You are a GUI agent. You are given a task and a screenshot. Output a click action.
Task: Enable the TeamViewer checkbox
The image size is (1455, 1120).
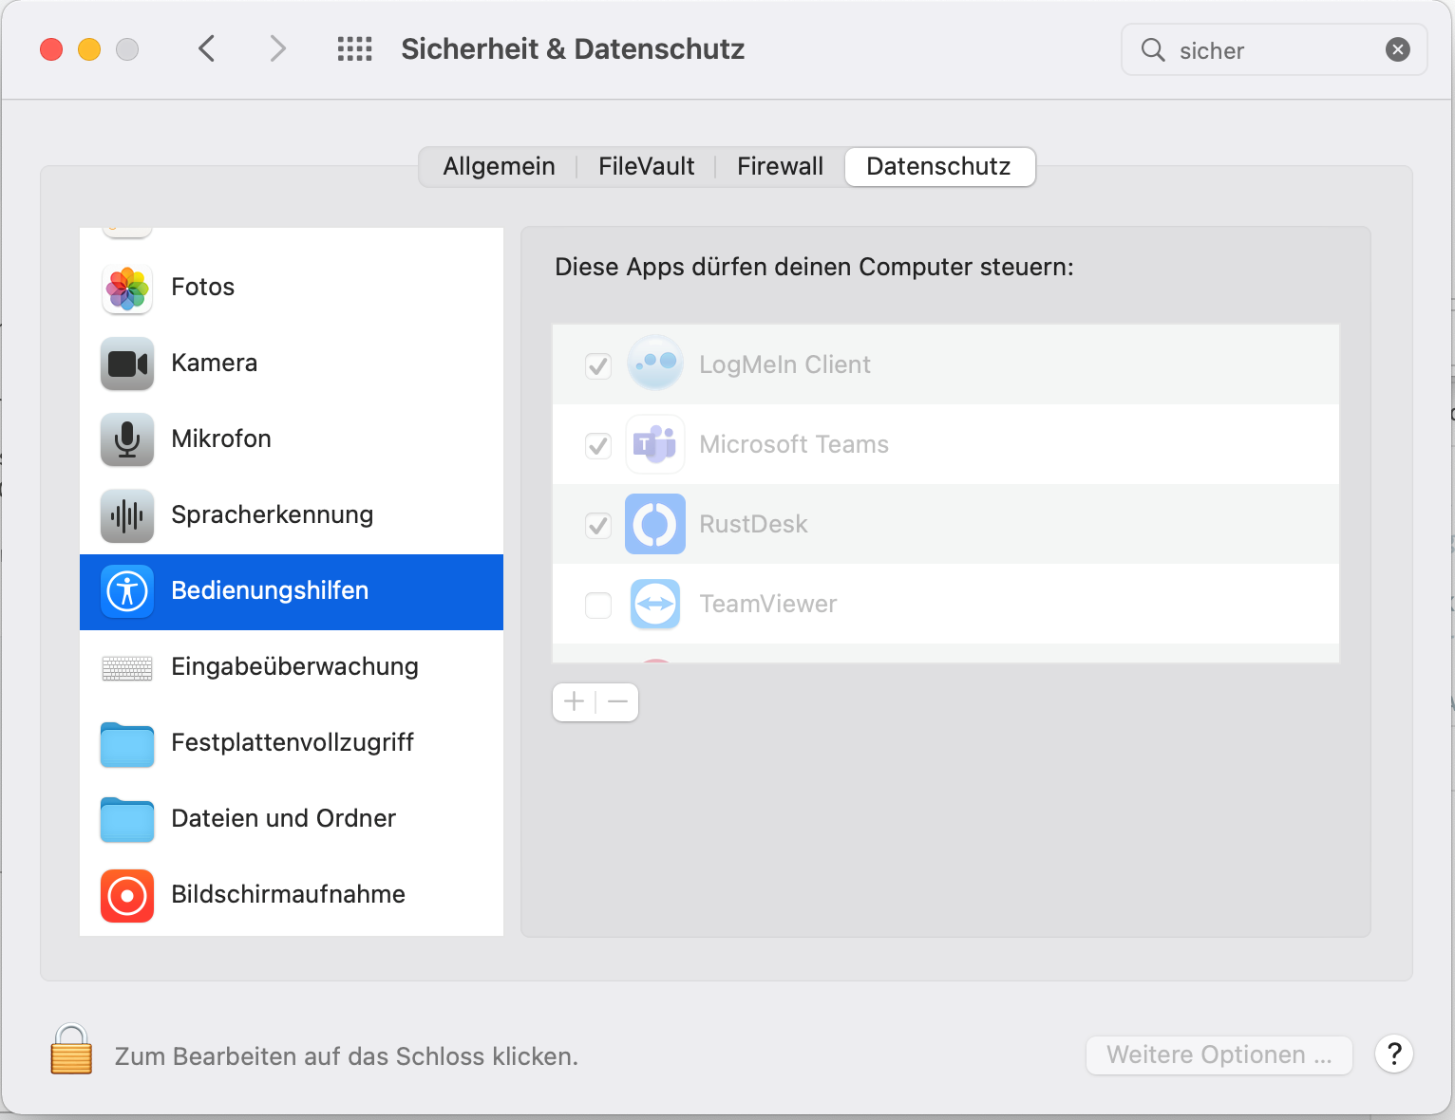tap(598, 605)
